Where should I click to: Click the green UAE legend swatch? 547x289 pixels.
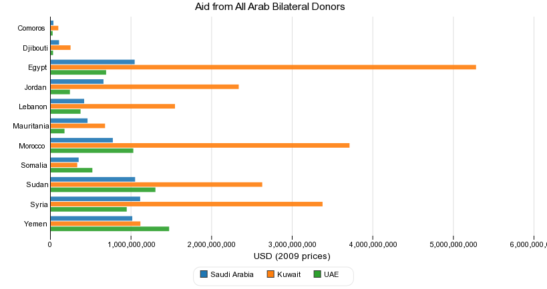317,274
